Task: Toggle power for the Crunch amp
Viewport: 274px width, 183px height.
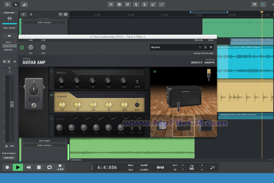Action: point(51,95)
